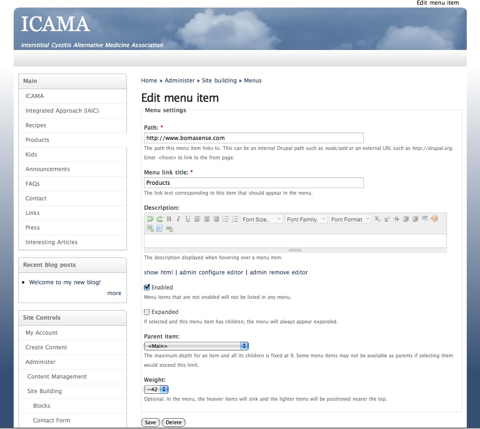Select Recipes in the Main menu

click(x=35, y=125)
